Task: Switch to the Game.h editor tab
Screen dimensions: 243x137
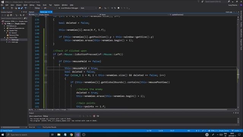Action: (x=32, y=12)
